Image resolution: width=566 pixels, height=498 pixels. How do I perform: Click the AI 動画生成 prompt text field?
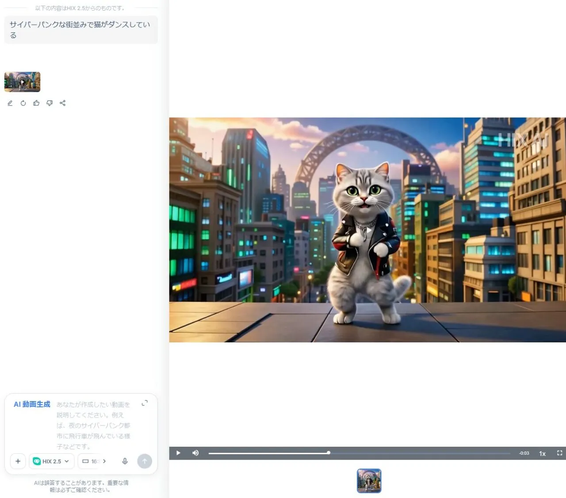point(94,425)
